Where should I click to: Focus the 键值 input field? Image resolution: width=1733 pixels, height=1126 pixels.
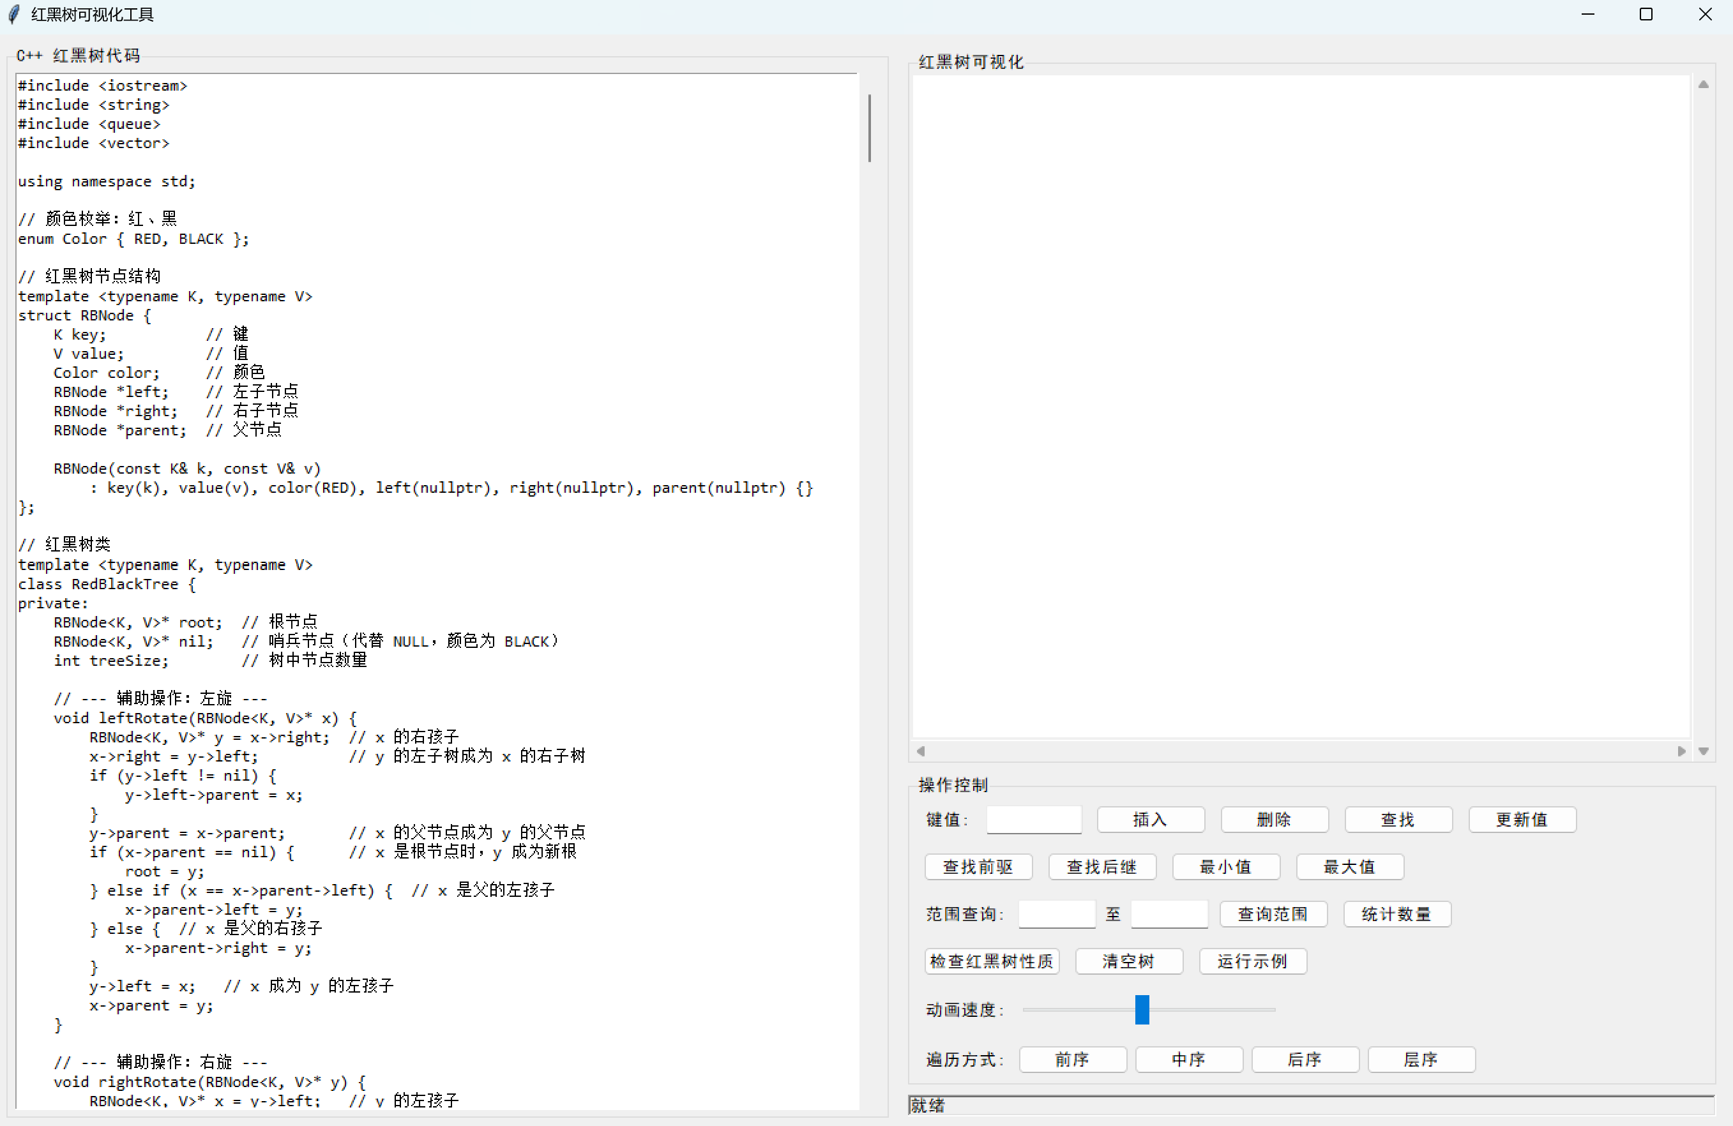pyautogui.click(x=1033, y=820)
